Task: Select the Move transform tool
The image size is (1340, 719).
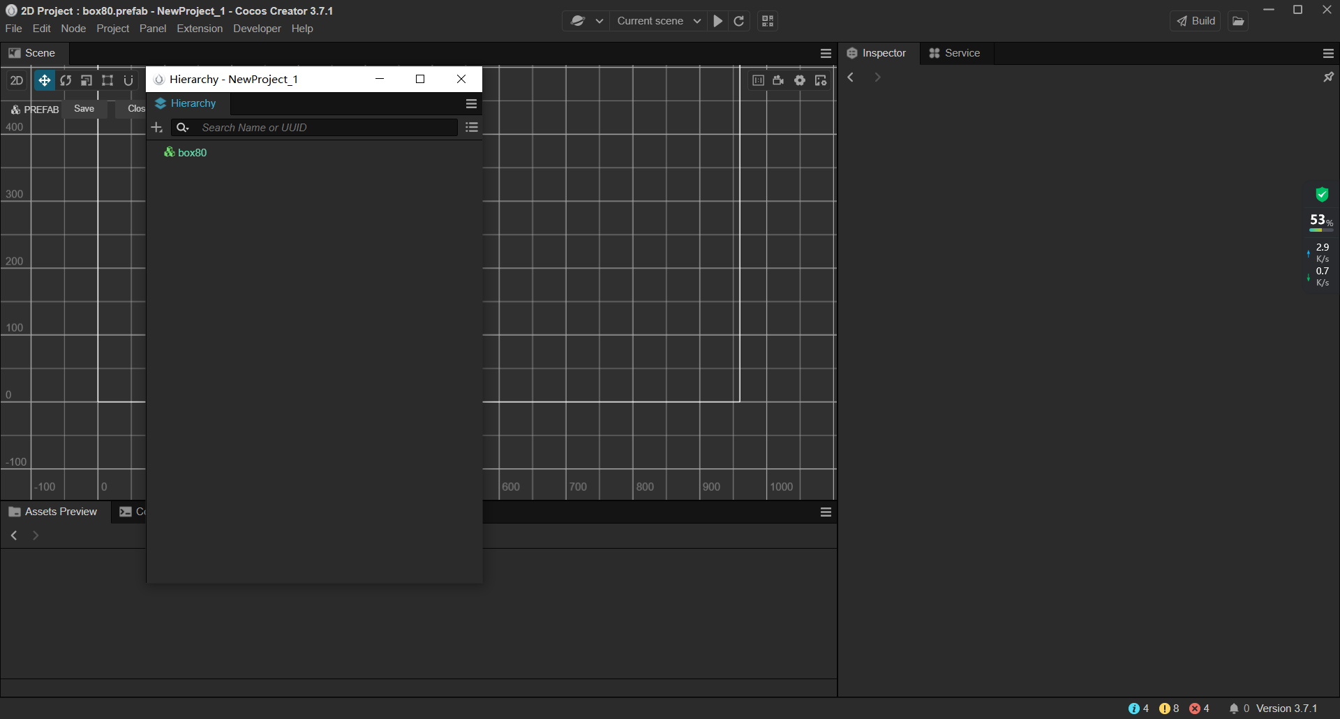Action: (x=44, y=80)
